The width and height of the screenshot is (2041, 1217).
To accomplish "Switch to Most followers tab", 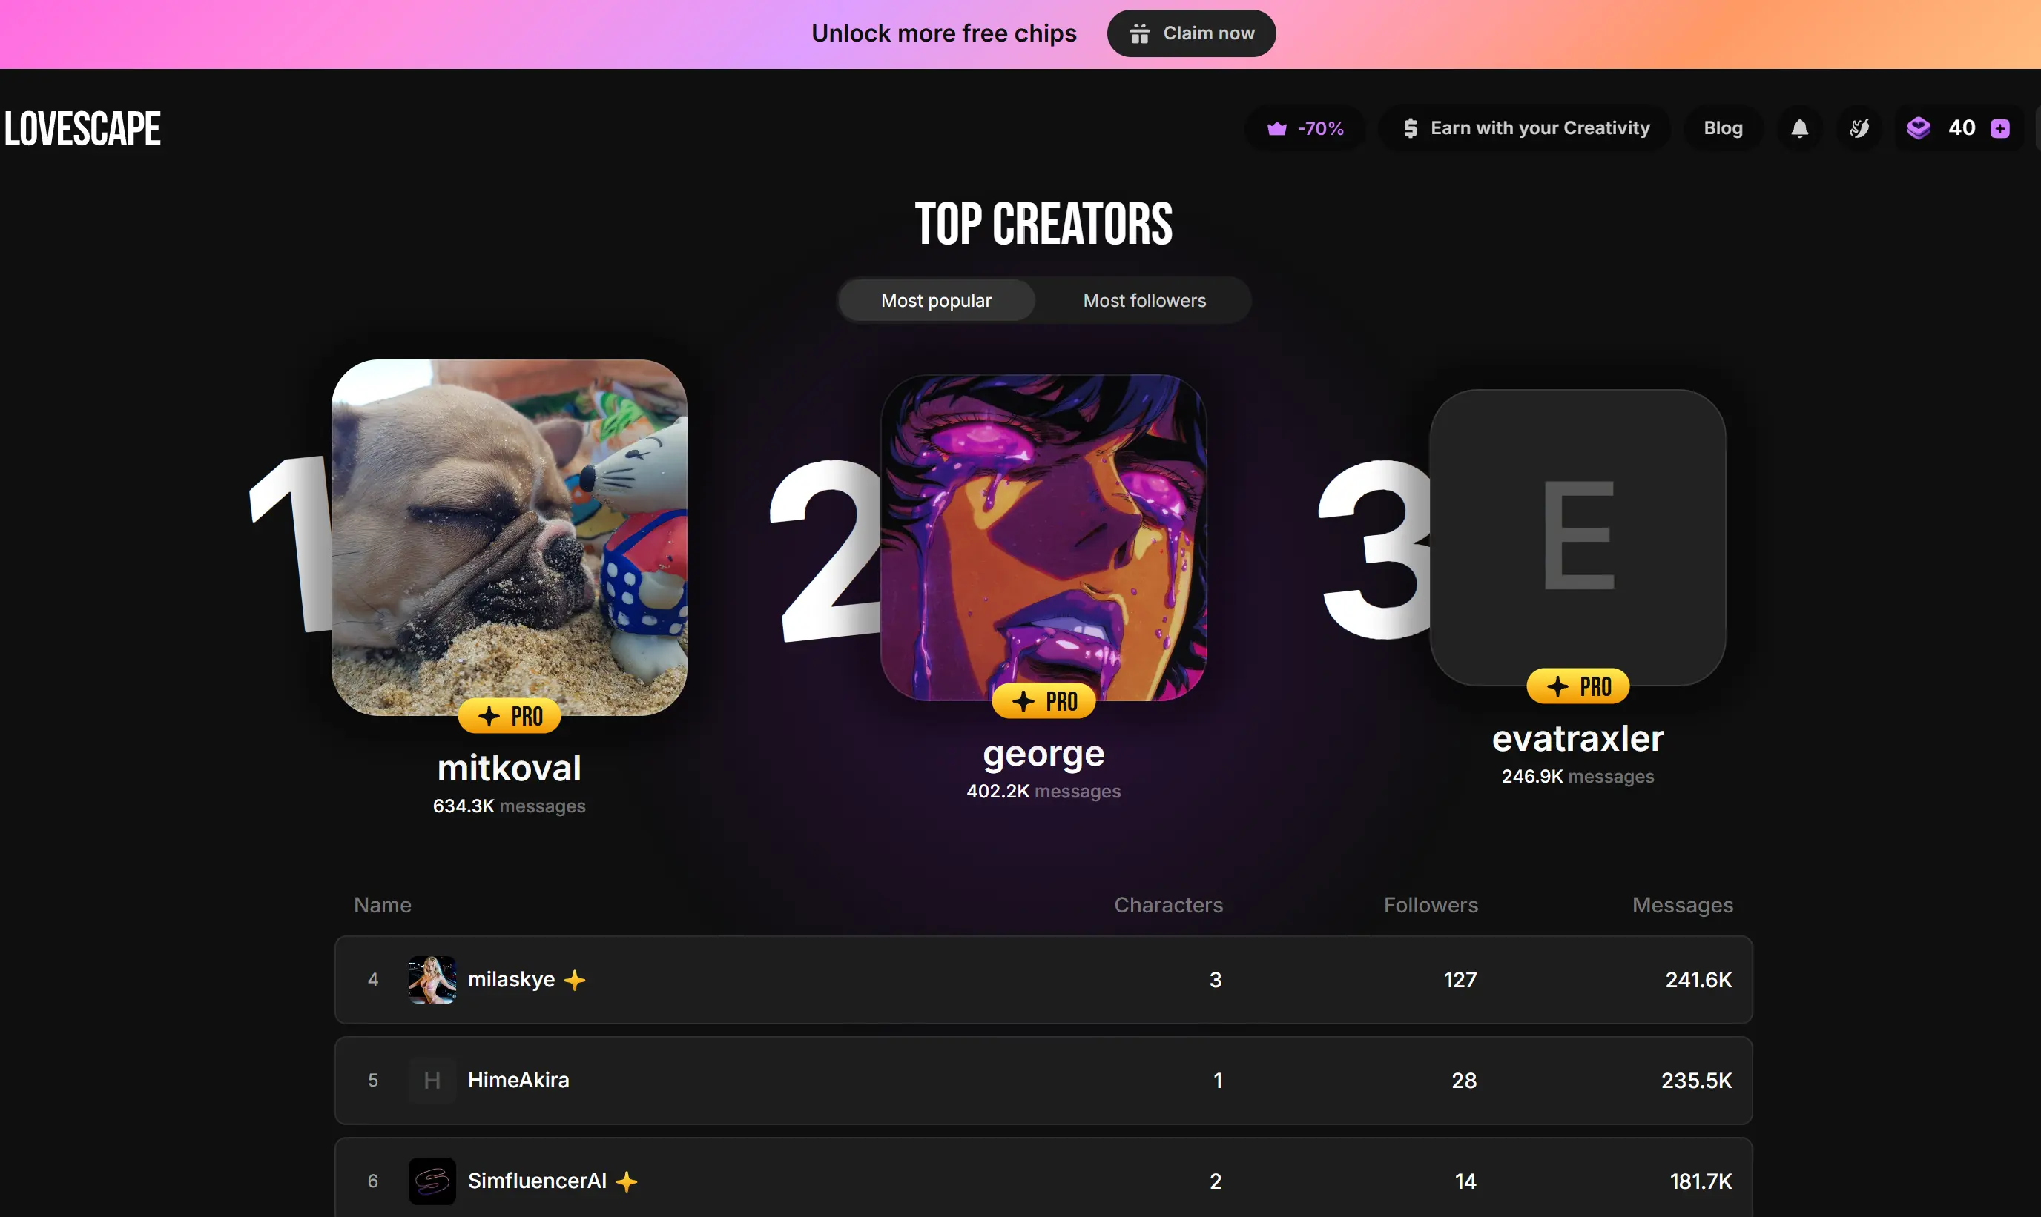I will coord(1144,301).
